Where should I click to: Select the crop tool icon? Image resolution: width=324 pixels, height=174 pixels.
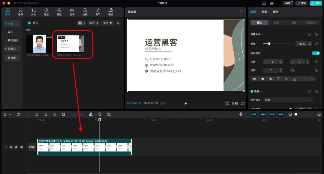click(x=109, y=114)
